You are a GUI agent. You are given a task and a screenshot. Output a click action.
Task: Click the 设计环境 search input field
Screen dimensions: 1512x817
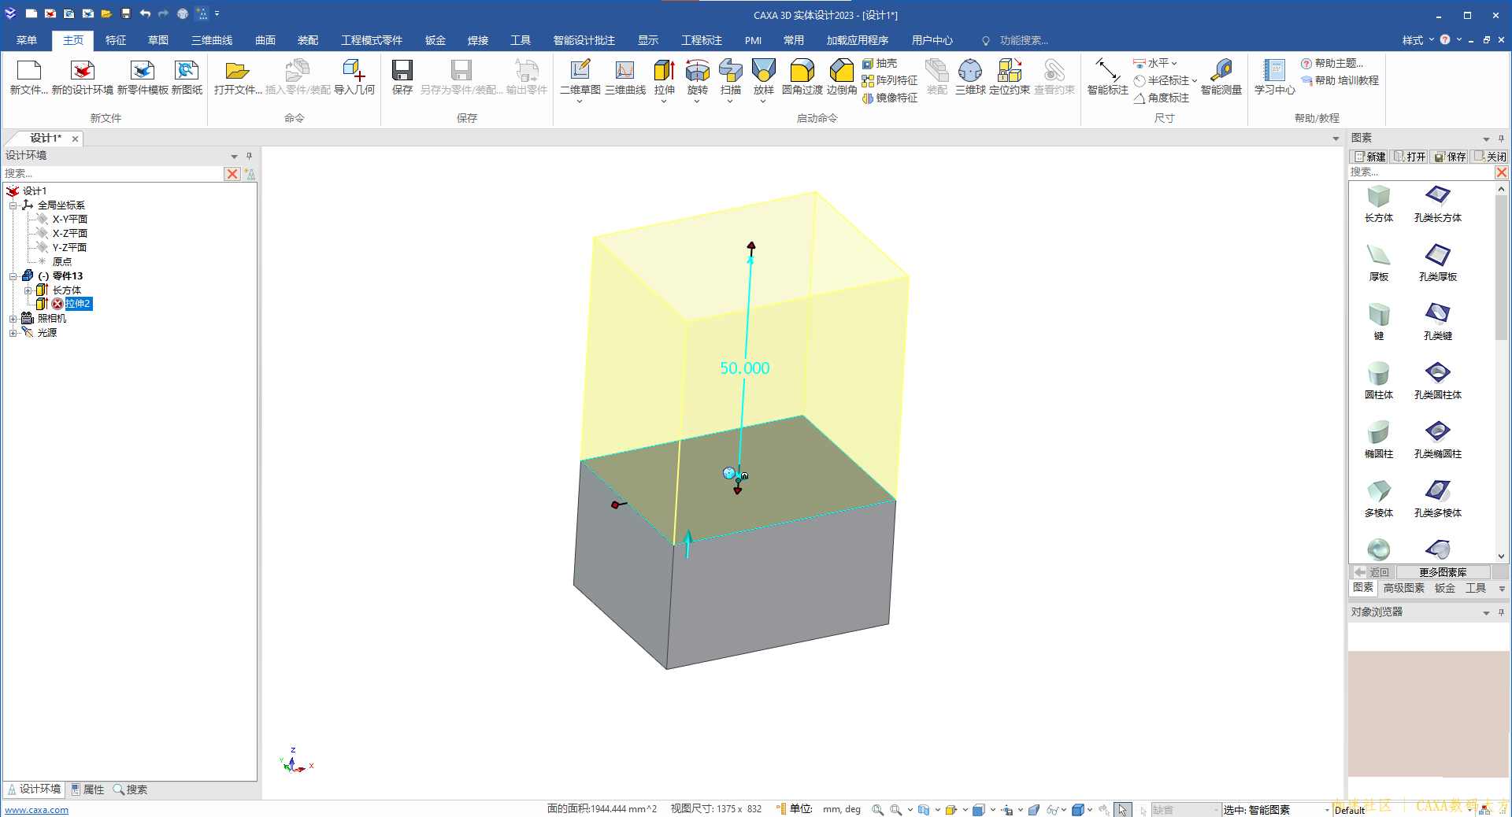(x=113, y=174)
